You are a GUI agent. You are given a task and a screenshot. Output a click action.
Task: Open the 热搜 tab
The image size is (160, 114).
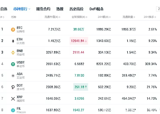60,9
